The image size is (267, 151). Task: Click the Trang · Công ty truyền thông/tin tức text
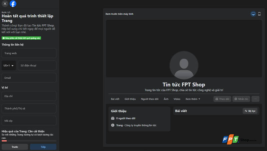click(136, 125)
